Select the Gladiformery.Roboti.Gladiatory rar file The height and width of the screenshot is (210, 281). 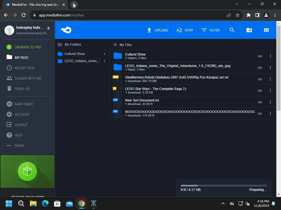(193, 79)
